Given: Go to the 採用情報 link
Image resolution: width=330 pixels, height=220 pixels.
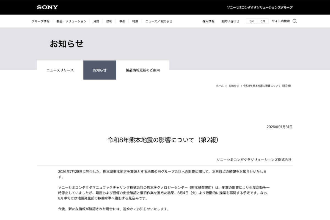Looking at the screenshot, I should 208,21.
